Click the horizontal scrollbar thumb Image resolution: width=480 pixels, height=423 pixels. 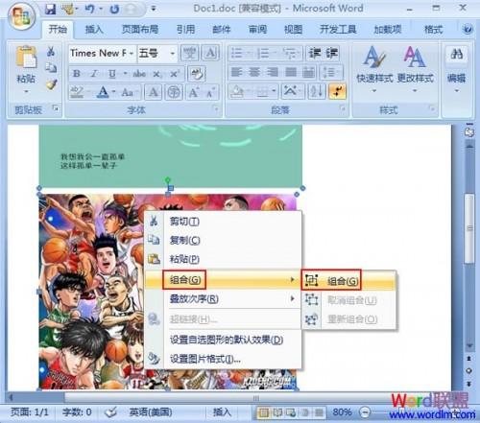click(256, 398)
